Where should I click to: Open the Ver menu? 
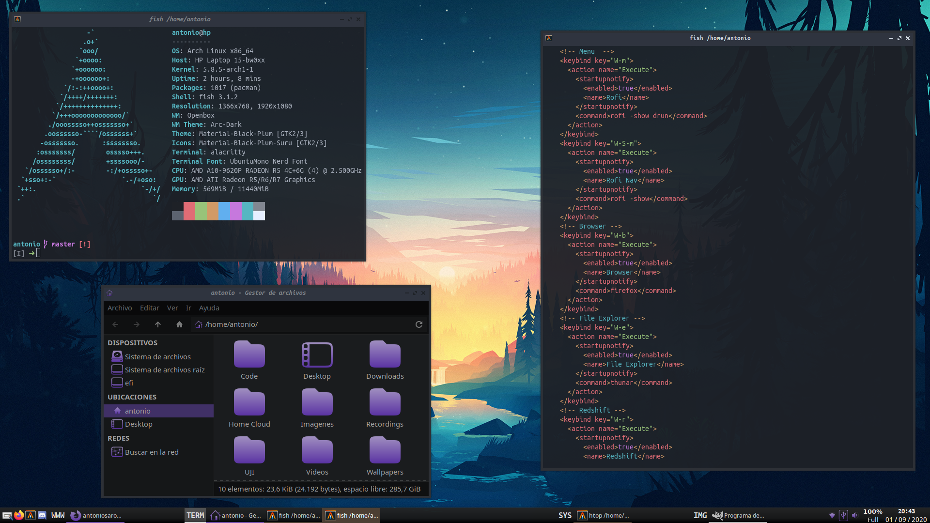pyautogui.click(x=172, y=308)
